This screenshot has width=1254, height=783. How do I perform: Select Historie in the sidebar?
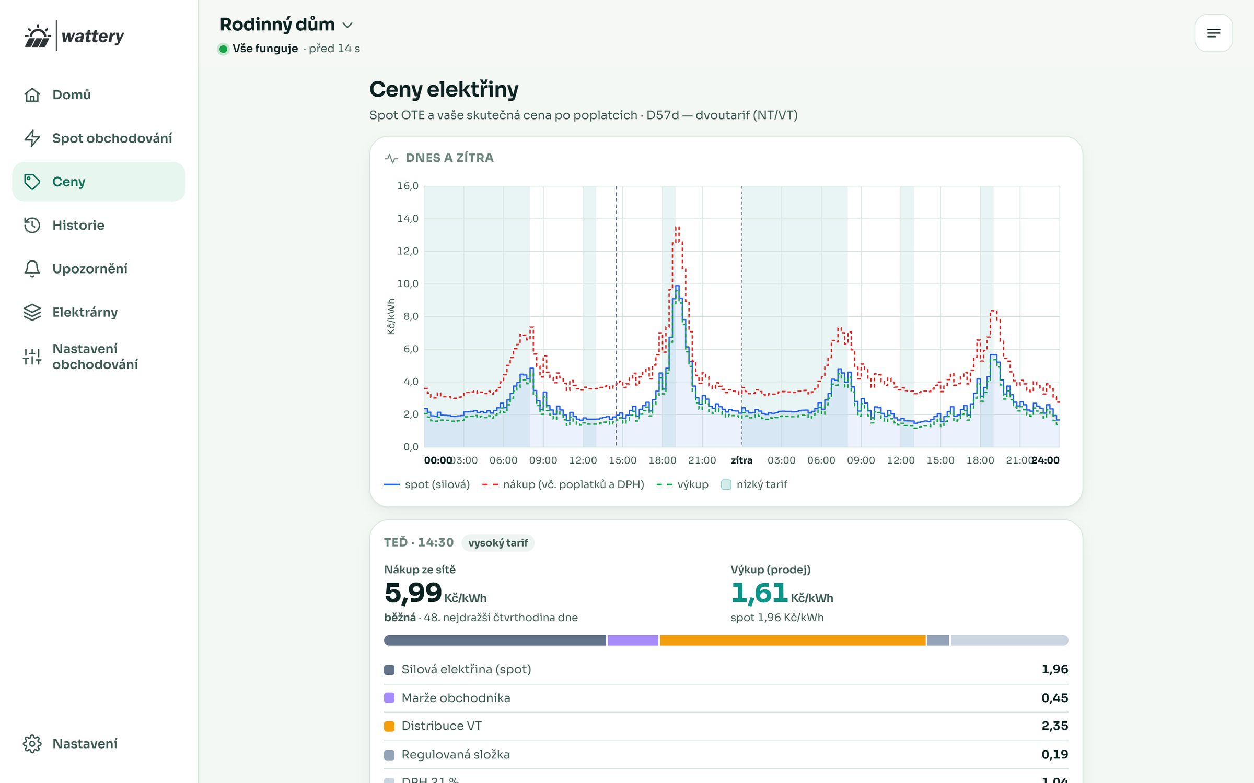point(99,225)
